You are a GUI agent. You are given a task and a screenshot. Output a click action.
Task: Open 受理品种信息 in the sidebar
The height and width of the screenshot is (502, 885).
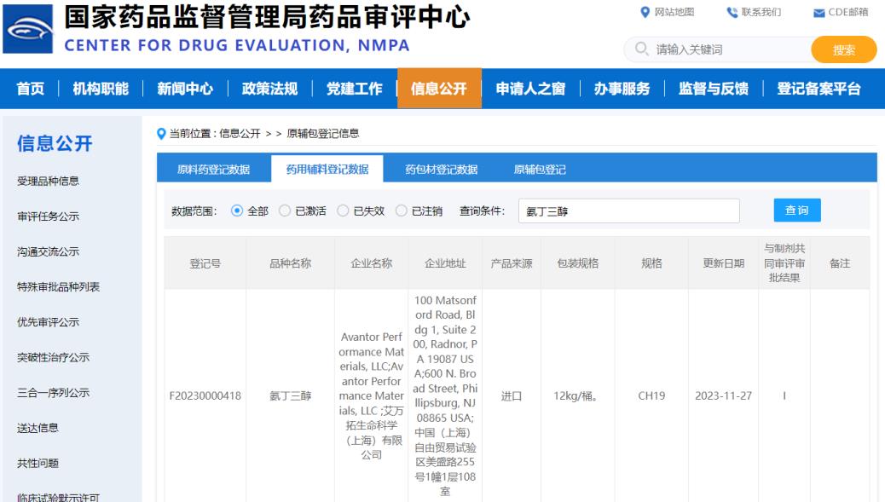pos(48,181)
